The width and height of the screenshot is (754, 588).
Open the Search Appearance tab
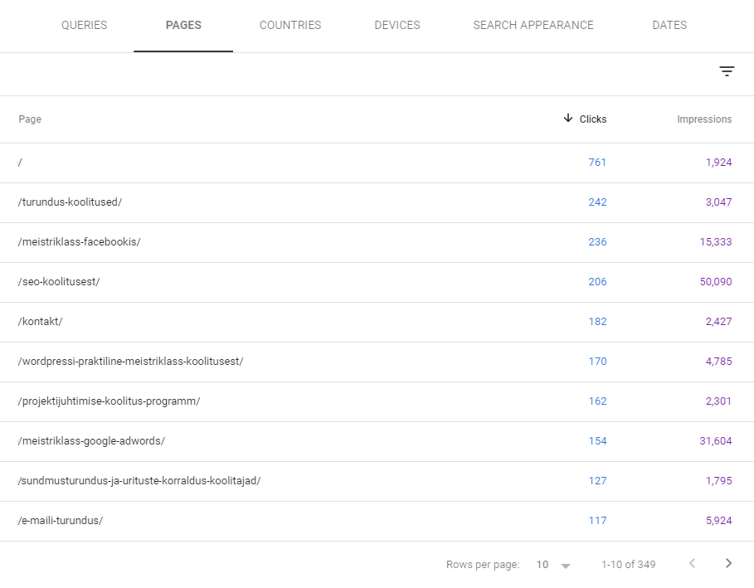click(x=533, y=25)
